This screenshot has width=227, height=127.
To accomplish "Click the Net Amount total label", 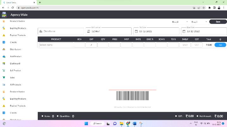I will click(x=205, y=116).
